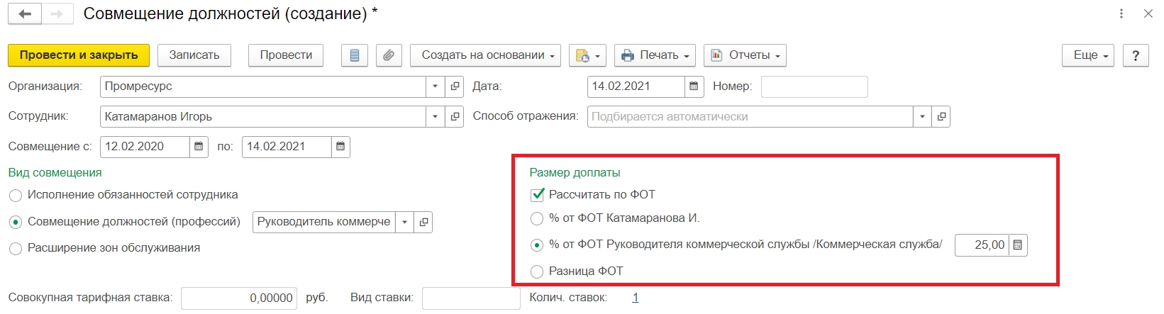
Task: Click Совокупная тарифная ставка field 0,00000
Action: coord(239,298)
